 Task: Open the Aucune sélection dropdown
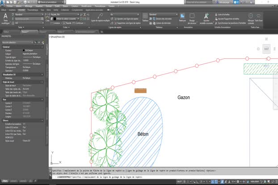pyautogui.click(x=17, y=42)
